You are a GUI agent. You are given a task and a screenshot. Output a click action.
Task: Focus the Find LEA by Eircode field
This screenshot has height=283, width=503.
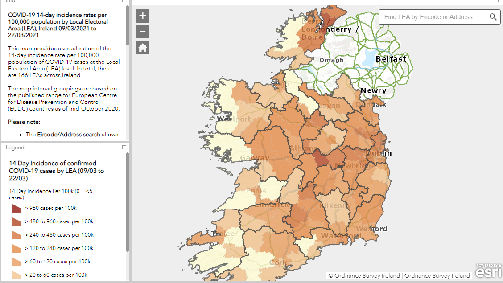coord(432,17)
